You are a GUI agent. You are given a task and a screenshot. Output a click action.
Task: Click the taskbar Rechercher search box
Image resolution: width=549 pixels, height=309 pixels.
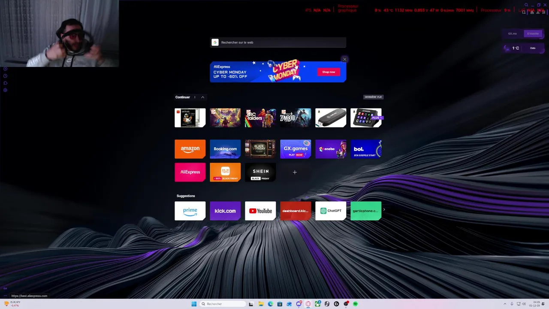click(223, 304)
